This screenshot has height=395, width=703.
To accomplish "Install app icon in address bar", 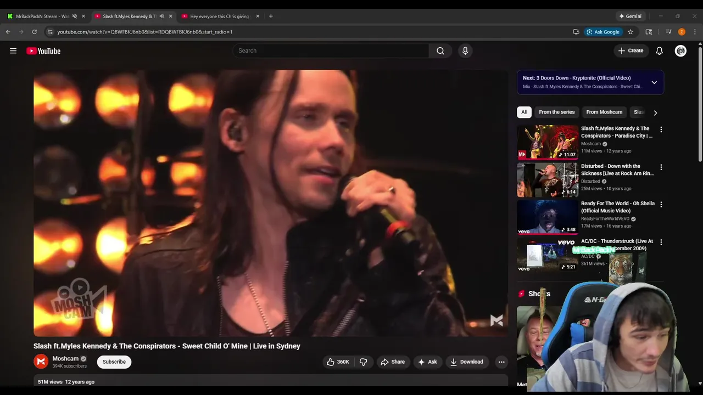I will pos(576,32).
